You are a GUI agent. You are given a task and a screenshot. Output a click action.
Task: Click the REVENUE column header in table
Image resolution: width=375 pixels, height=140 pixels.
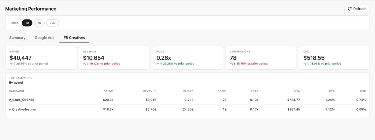[150, 91]
